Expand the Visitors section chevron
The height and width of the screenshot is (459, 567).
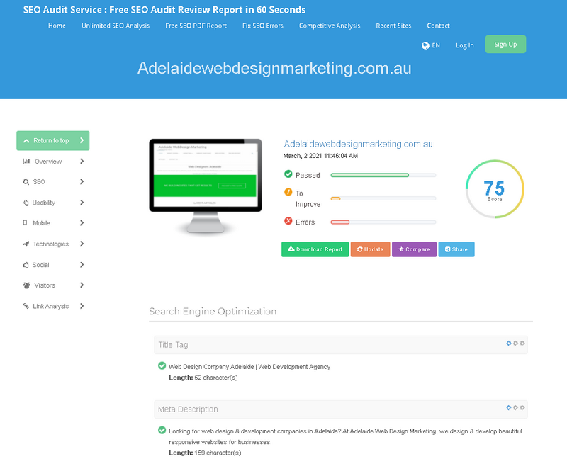pyautogui.click(x=82, y=285)
